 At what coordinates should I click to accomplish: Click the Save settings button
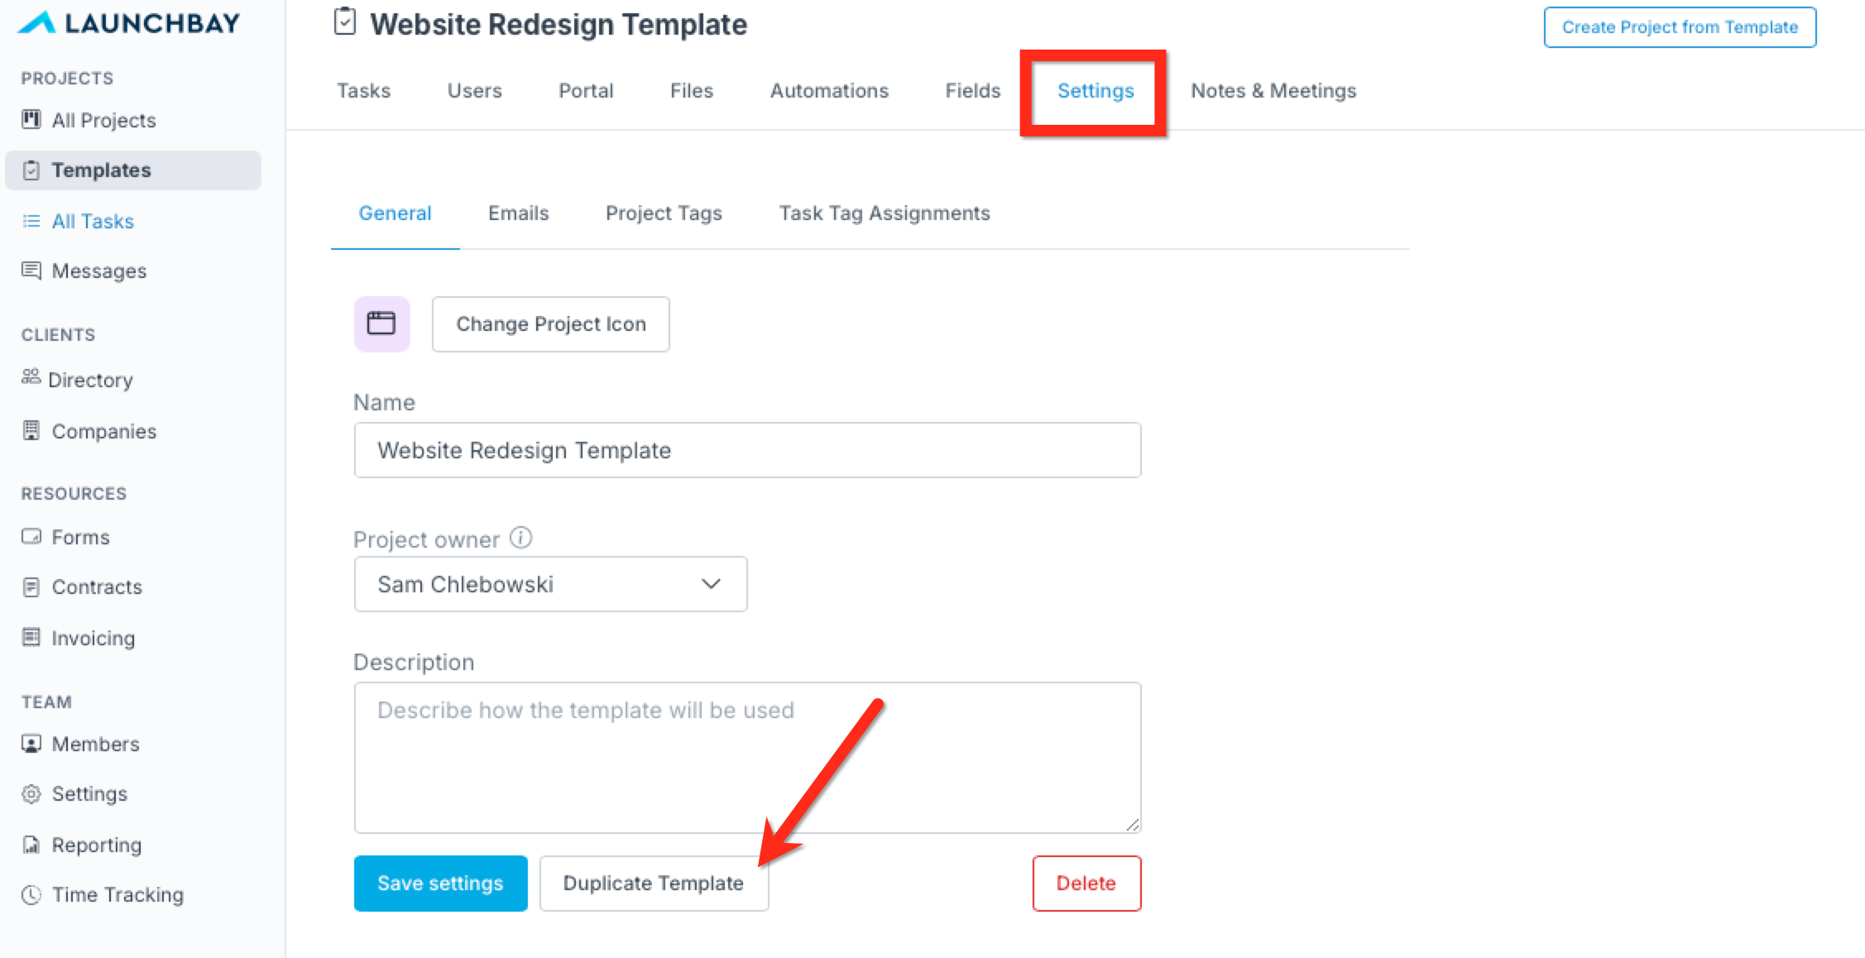(x=440, y=883)
